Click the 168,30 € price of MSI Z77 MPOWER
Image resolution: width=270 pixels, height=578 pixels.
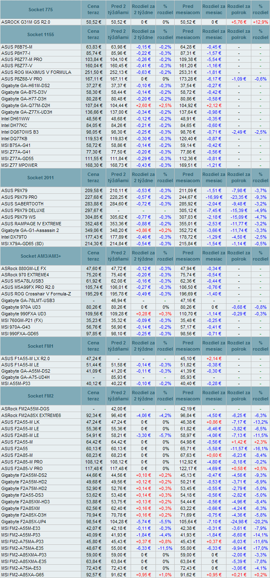93,165
